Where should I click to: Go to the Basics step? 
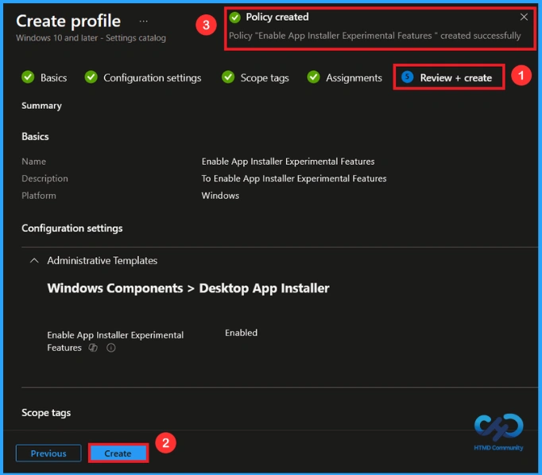pyautogui.click(x=53, y=78)
